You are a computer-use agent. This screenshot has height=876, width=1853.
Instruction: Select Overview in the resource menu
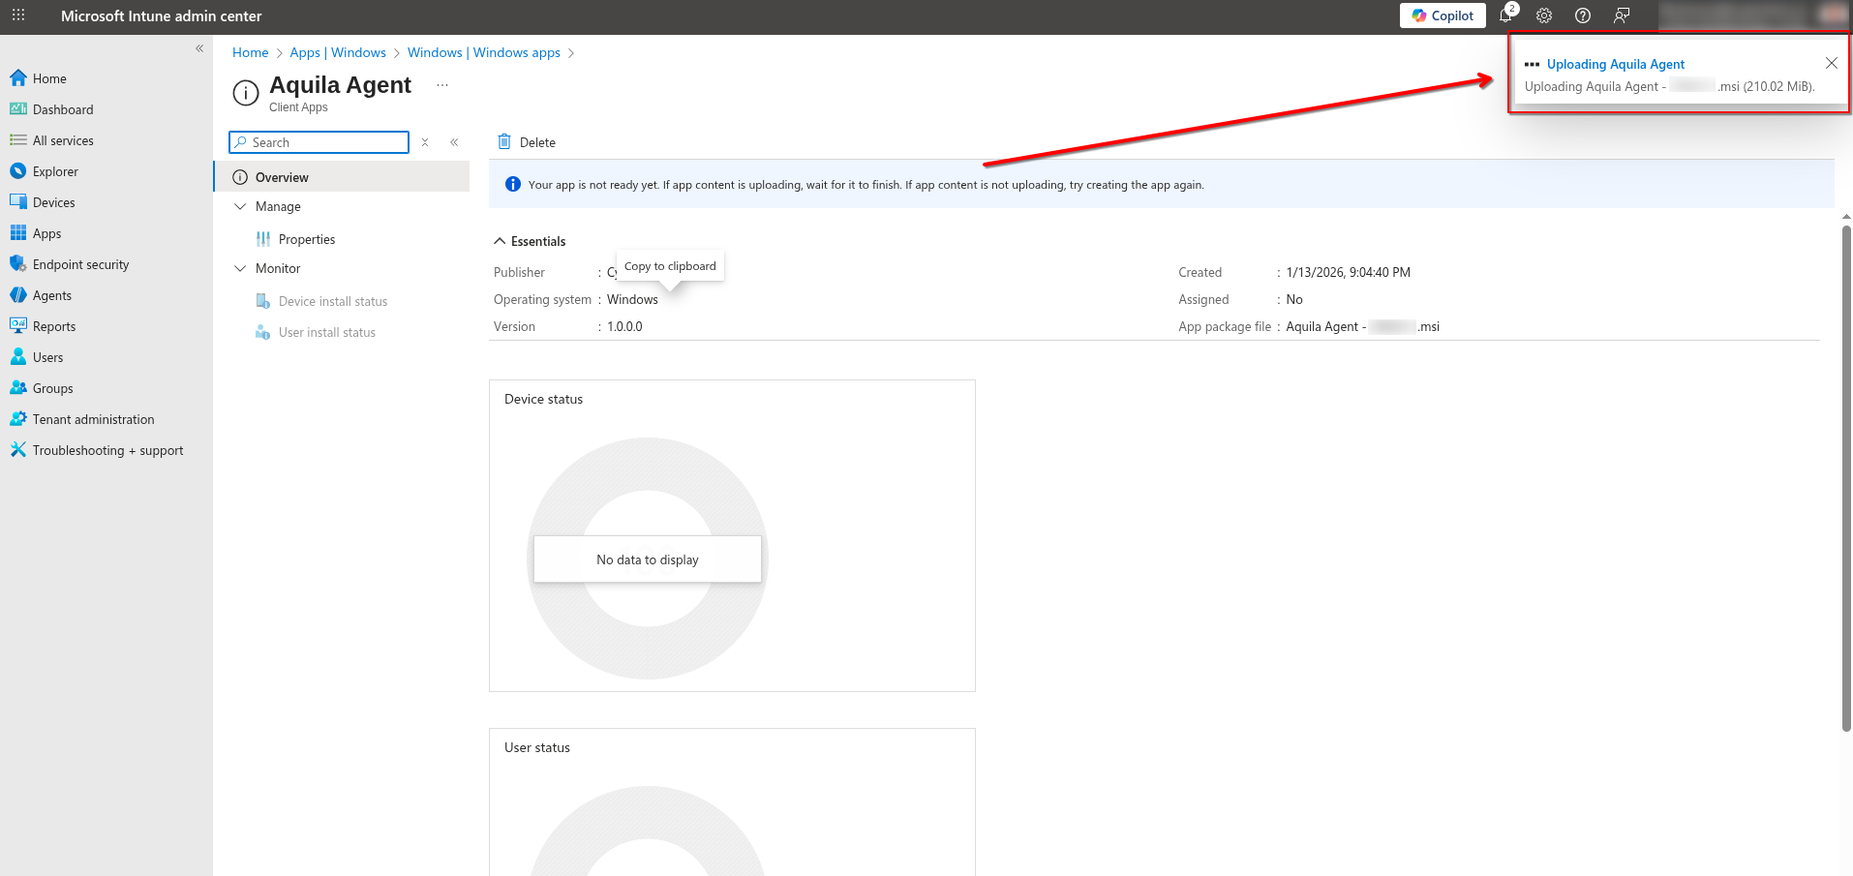(x=282, y=177)
